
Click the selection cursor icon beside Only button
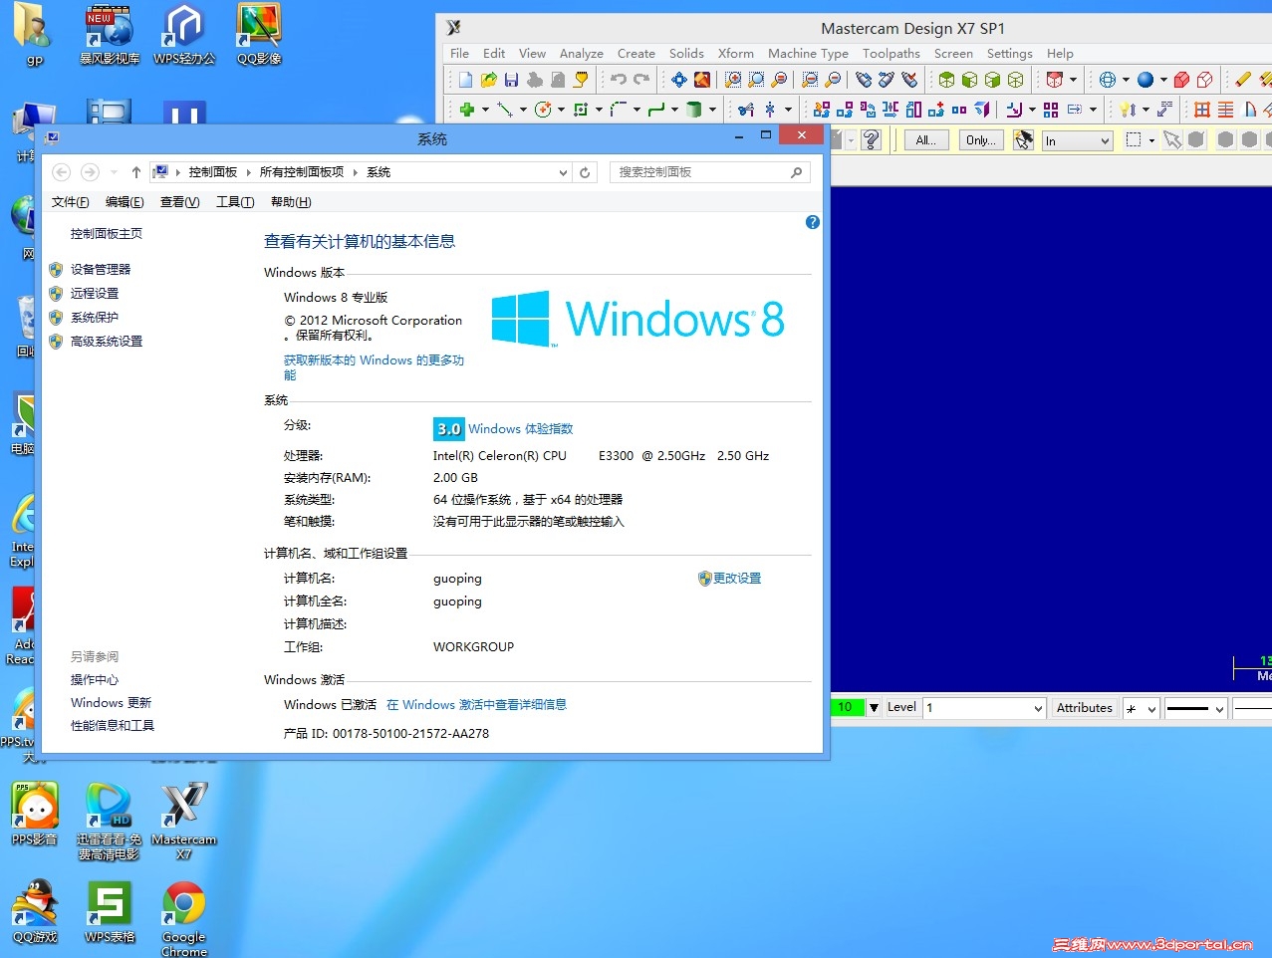tap(1023, 140)
